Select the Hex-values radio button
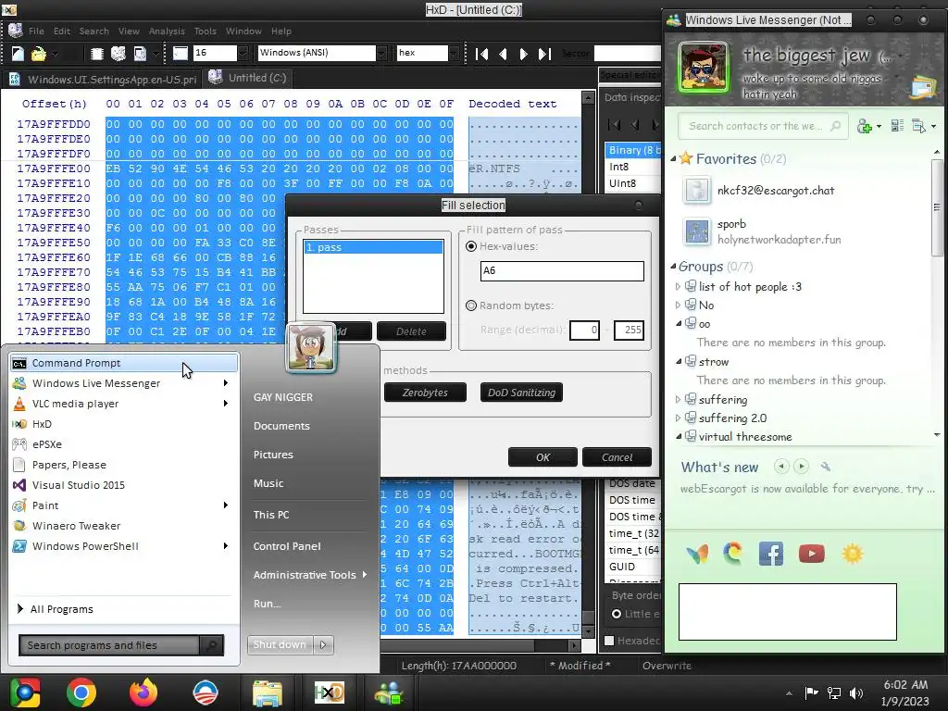948x711 pixels. coord(471,246)
